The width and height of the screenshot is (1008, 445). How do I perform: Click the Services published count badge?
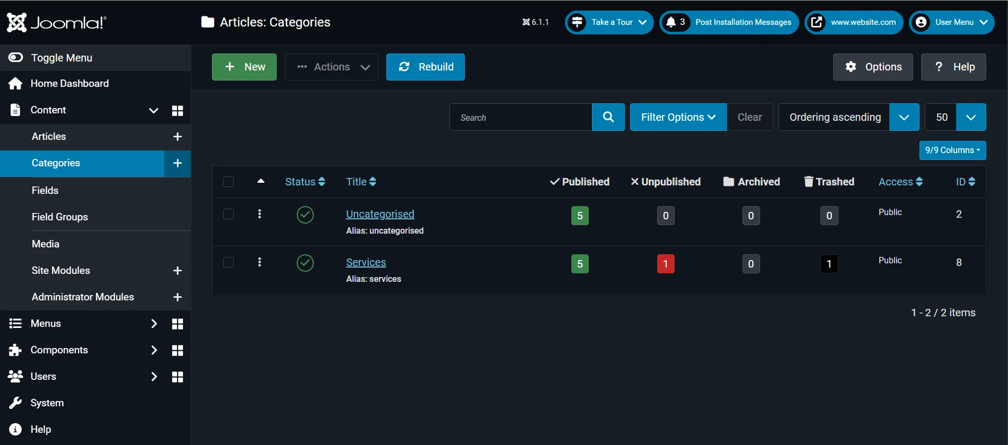[580, 264]
